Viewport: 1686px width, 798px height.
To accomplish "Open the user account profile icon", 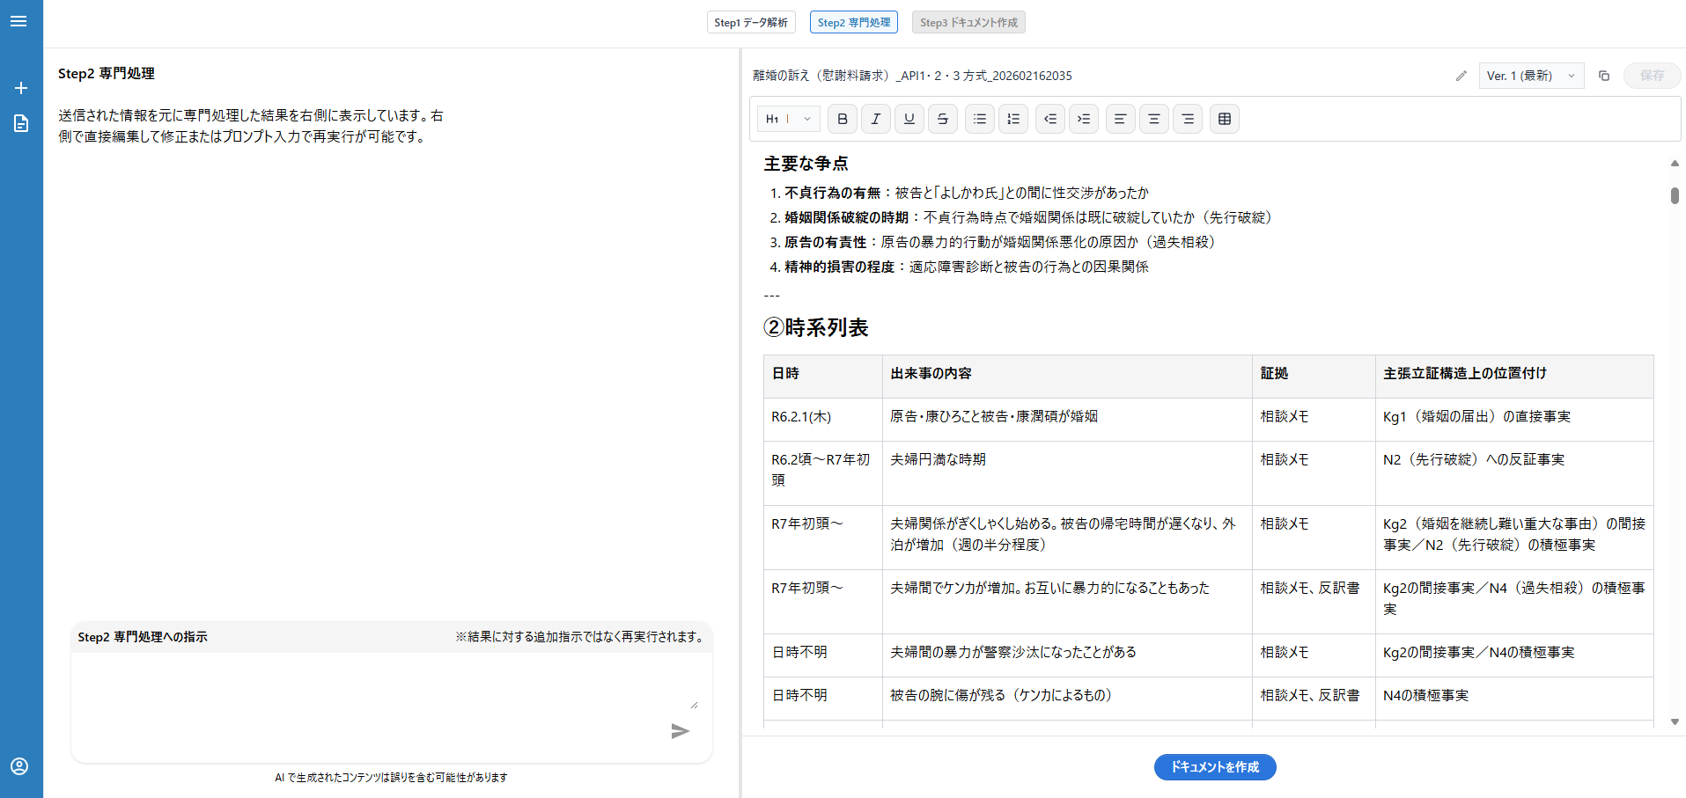I will click(19, 766).
